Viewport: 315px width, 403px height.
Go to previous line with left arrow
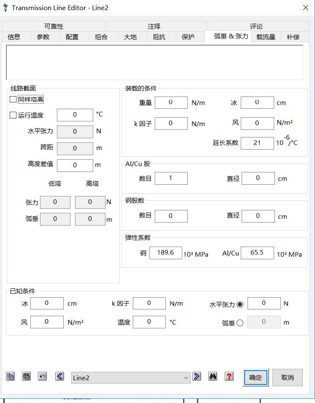59,376
